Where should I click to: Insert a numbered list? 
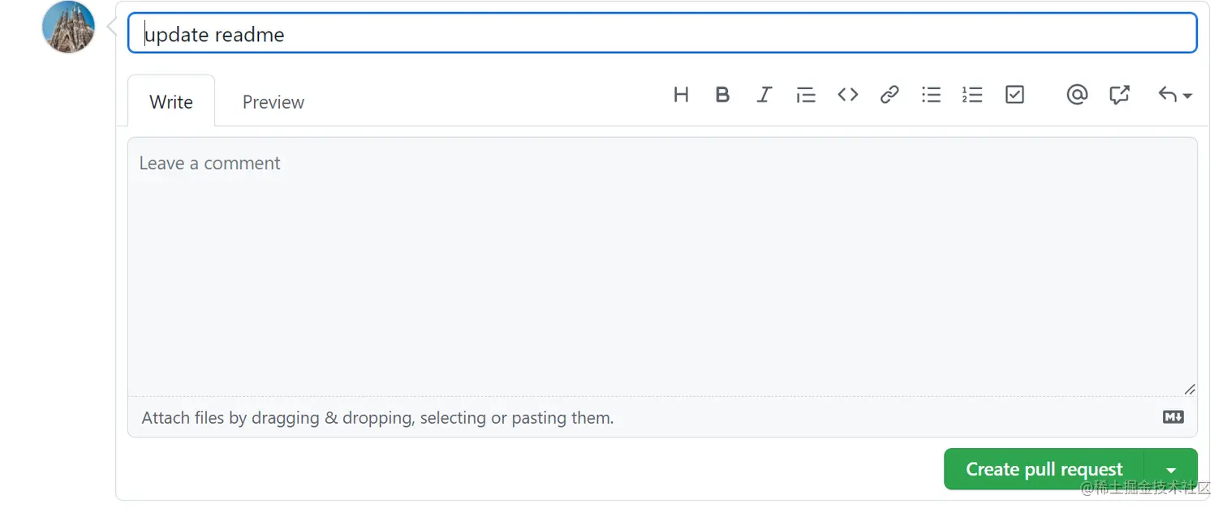tap(972, 95)
